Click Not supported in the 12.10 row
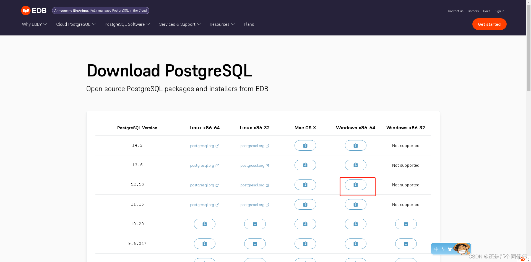This screenshot has height=262, width=531. coord(406,185)
